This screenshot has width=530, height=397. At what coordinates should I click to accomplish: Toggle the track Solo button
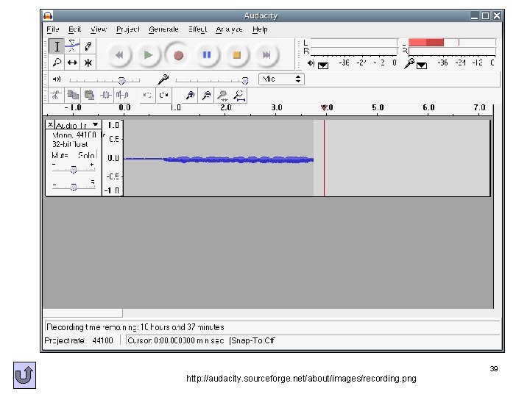point(86,155)
